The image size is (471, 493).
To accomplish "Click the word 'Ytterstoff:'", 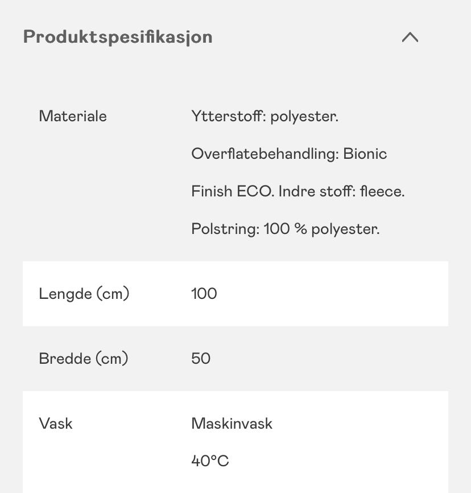I will (229, 116).
